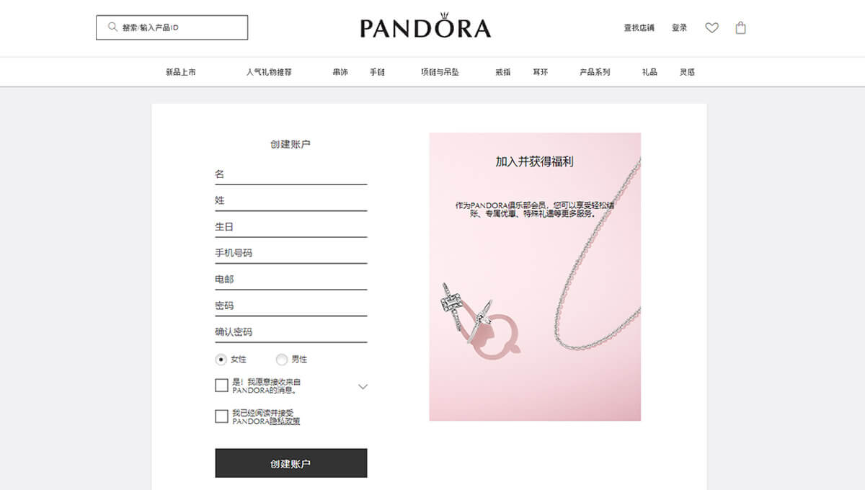
Task: Click the 查找店铺 link
Action: (x=639, y=28)
